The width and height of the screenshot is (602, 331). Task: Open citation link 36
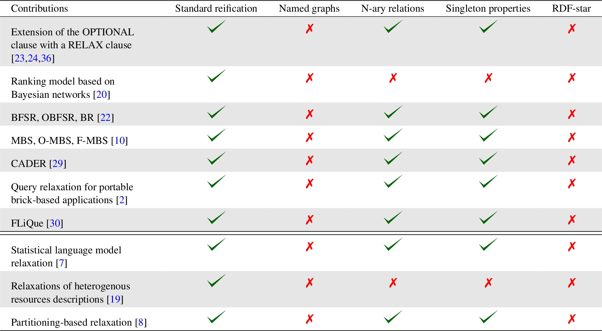coord(46,58)
